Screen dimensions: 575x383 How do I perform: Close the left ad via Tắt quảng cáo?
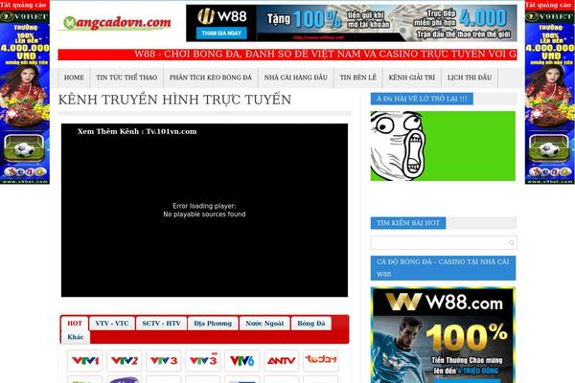coord(23,5)
